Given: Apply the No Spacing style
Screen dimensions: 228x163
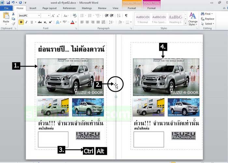Looking at the screenshot, I should click(159, 19).
